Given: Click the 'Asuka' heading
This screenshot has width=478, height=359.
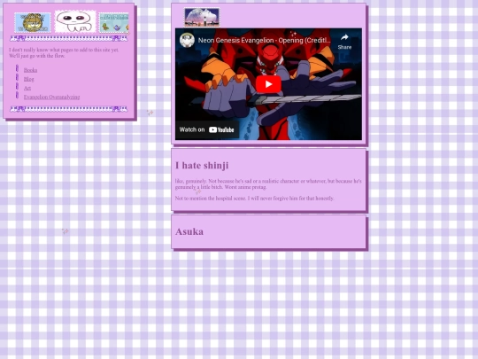Looking at the screenshot, I should 189,231.
